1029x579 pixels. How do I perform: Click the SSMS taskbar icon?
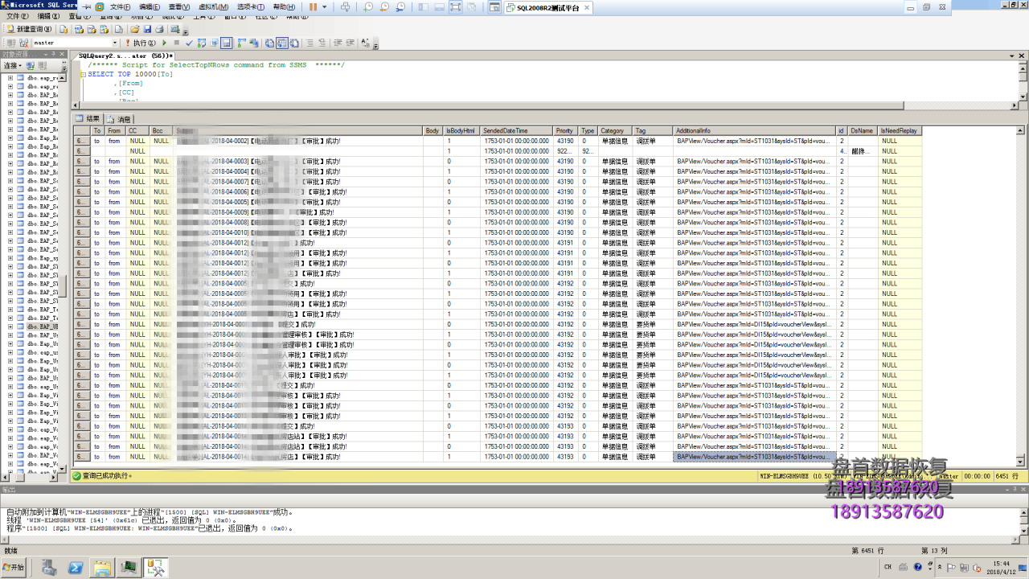point(155,568)
